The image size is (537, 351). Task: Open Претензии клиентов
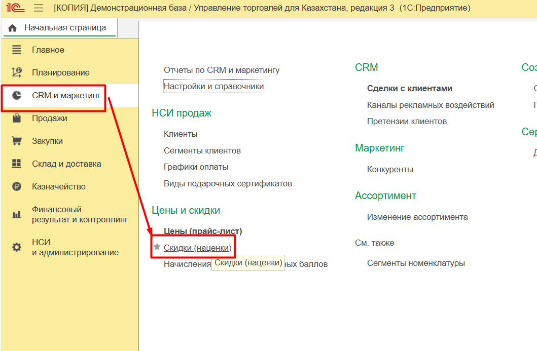407,121
